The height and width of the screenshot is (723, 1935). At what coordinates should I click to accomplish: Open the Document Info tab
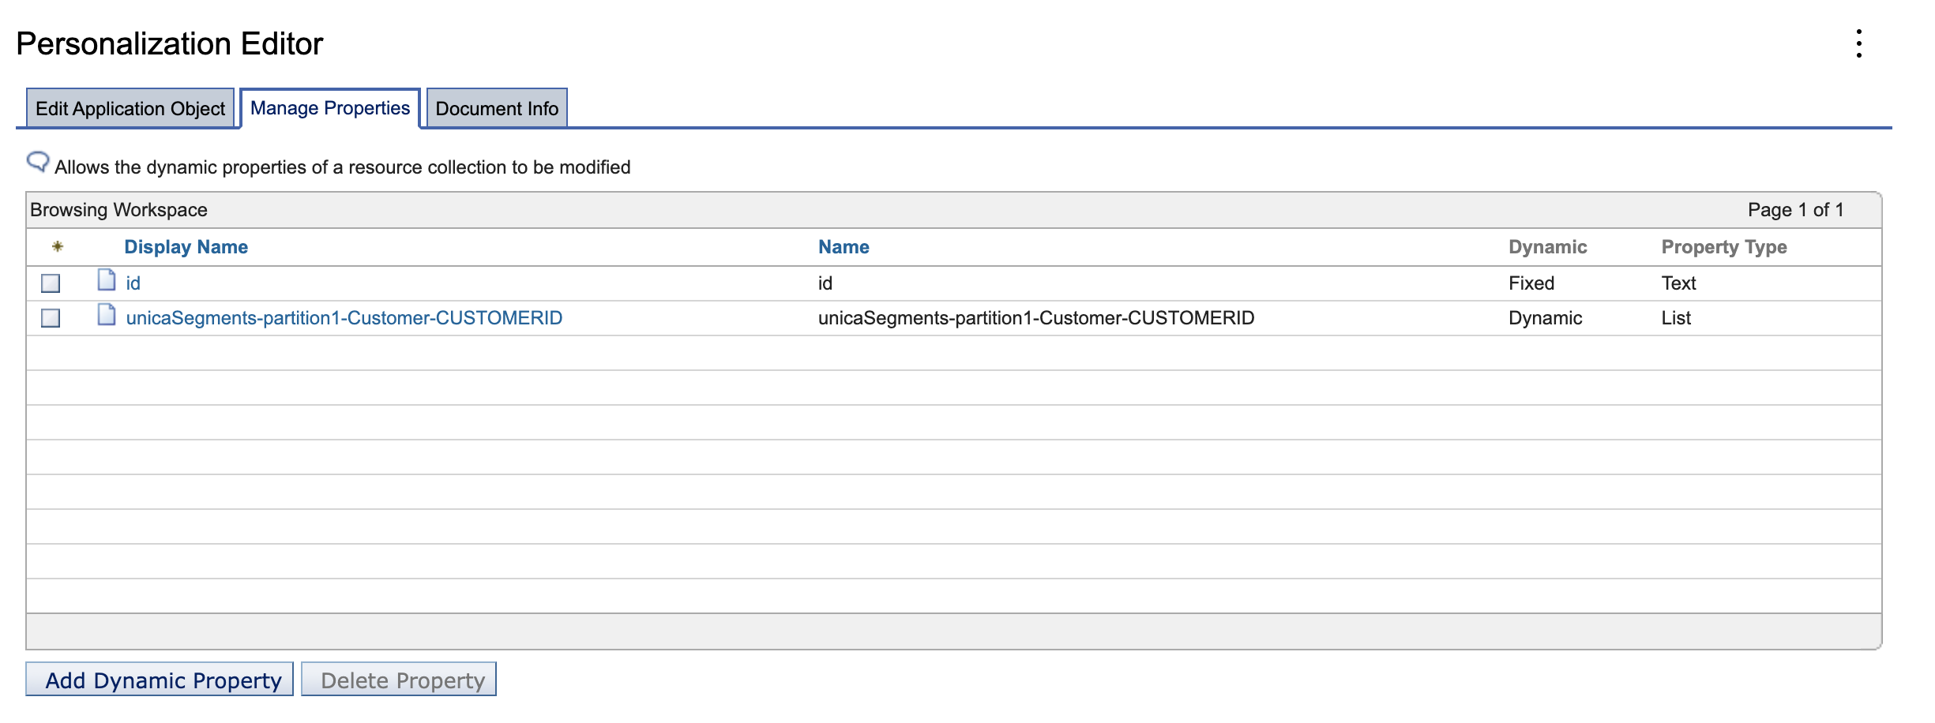(x=496, y=107)
